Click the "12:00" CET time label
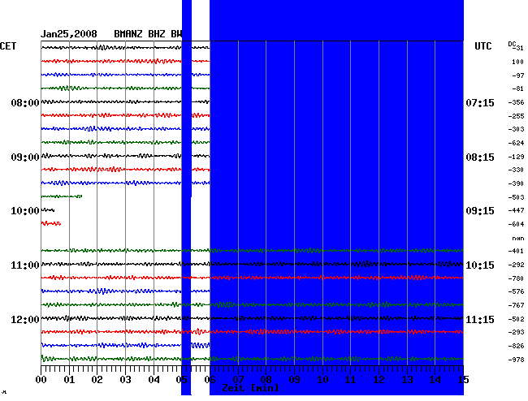 (25, 319)
